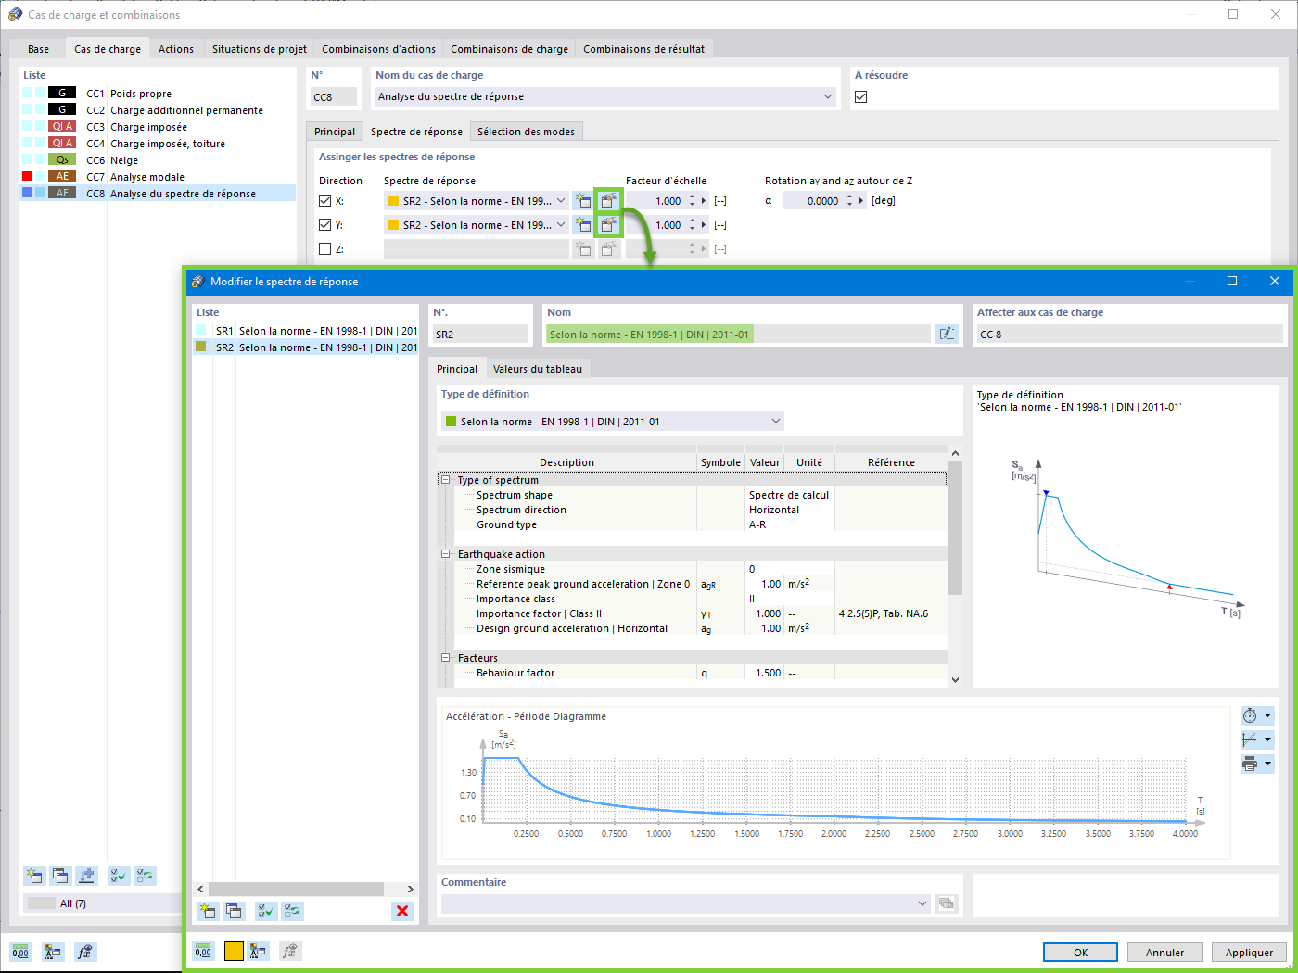Open Combinaisons de résultat tab
The width and height of the screenshot is (1298, 973).
(643, 49)
